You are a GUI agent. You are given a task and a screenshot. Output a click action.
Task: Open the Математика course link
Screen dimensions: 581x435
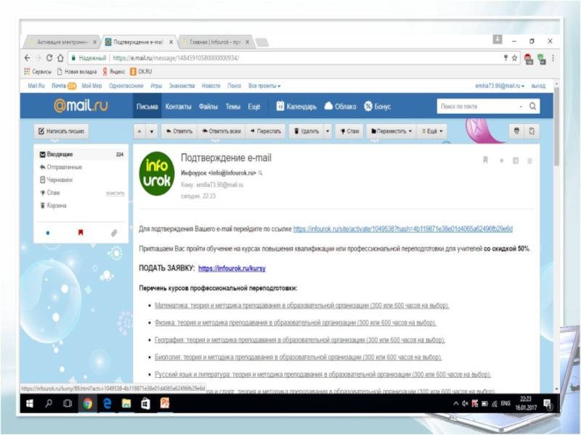click(301, 305)
